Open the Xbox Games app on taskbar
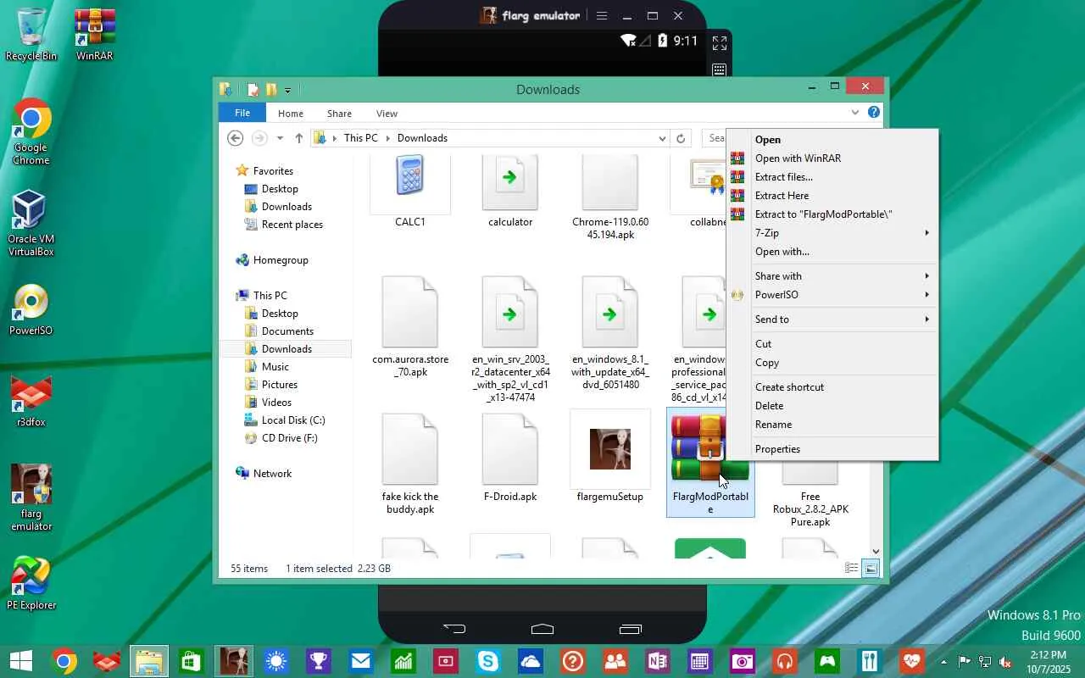Screen dimensions: 1085x678 827,661
